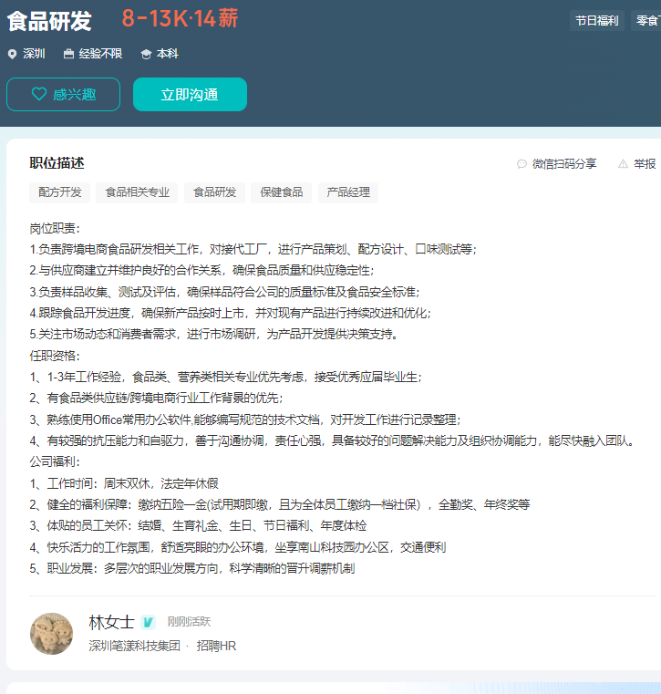Click the line 工作时间：周末双休

coord(124,483)
